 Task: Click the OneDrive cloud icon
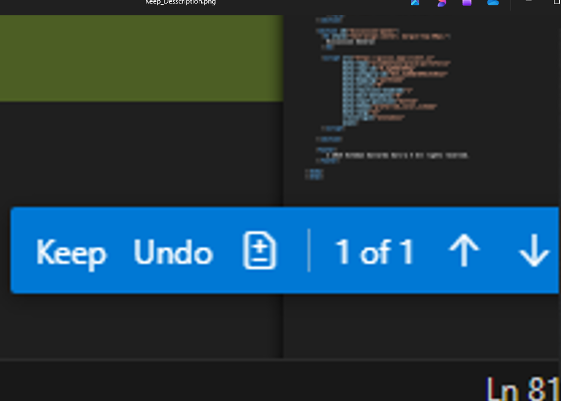coord(493,2)
